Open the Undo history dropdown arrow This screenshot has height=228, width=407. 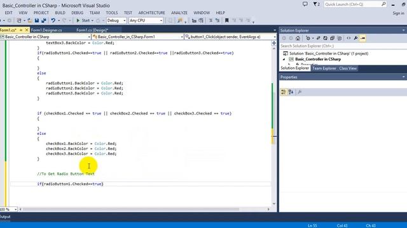coord(59,20)
